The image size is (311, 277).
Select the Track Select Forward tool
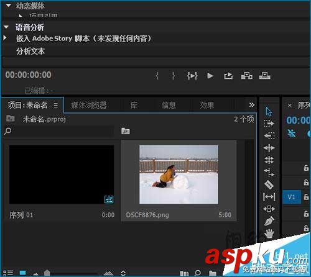point(269,124)
